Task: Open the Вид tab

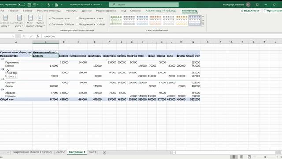Action: tap(123, 11)
